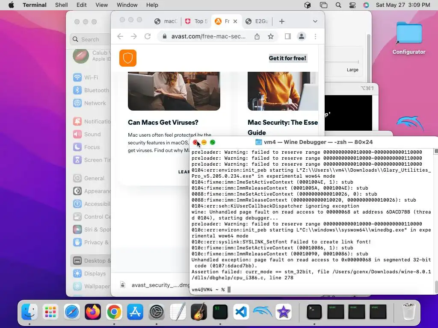Open a new Chrome tab

[282, 21]
